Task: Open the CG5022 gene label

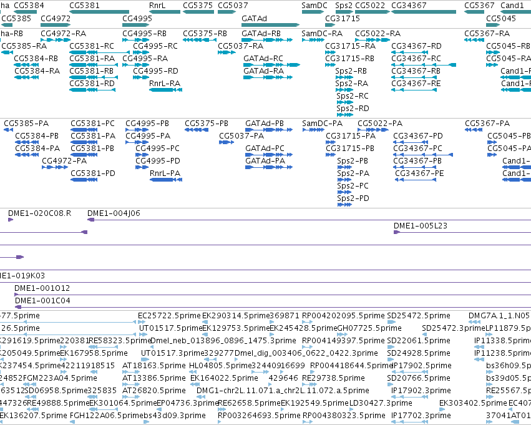Action: 370,6
